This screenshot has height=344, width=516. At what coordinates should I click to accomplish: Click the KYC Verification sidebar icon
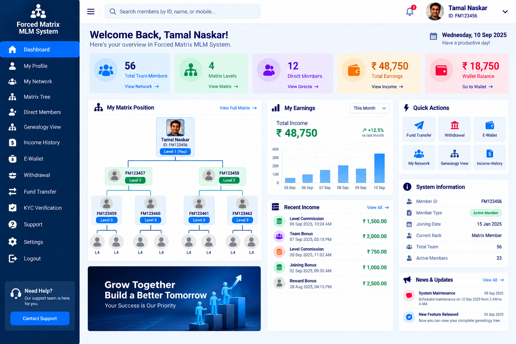12,208
